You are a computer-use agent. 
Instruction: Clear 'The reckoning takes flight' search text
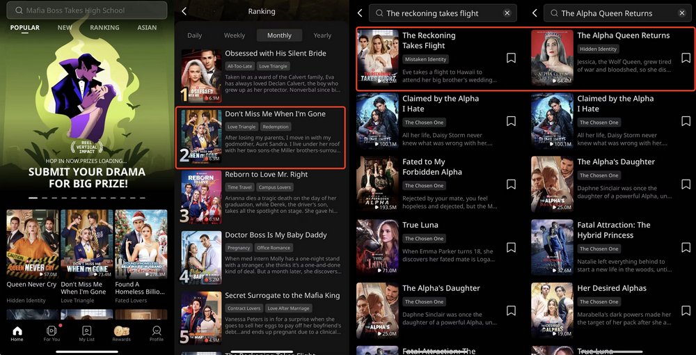point(507,13)
